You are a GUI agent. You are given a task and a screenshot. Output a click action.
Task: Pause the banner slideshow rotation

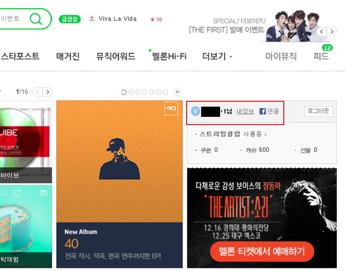(177, 92)
